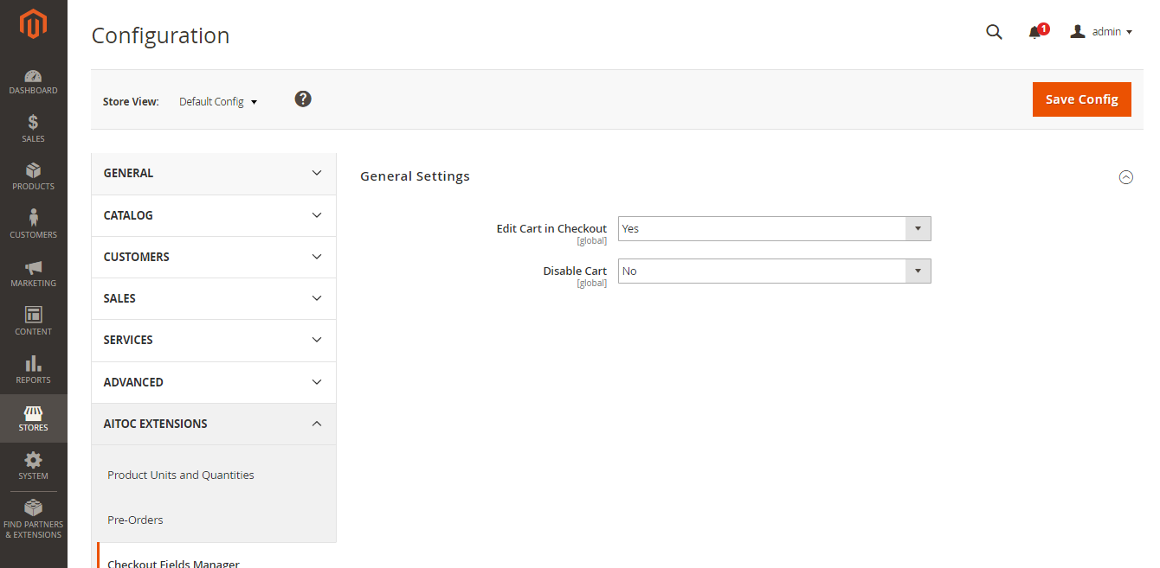Screen dimensions: 1160x568
Task: Open the Pre-Orders settings tab
Action: tap(135, 520)
